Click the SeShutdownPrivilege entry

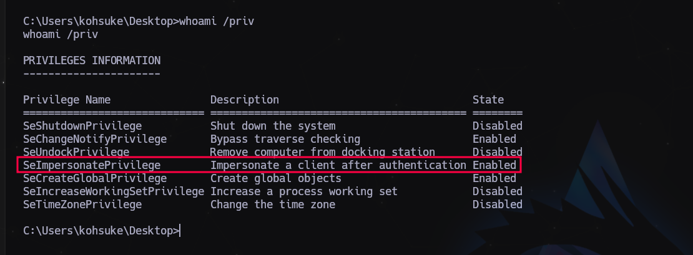tap(82, 126)
